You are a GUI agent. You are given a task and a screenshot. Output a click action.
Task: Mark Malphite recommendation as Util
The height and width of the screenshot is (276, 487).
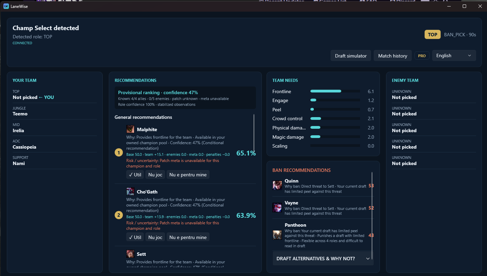[135, 175]
